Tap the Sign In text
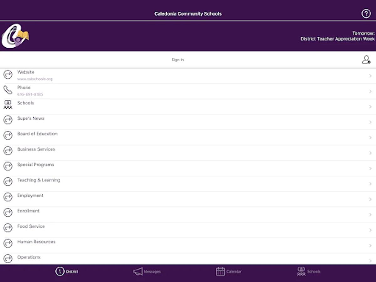The width and height of the screenshot is (376, 282). pyautogui.click(x=178, y=60)
